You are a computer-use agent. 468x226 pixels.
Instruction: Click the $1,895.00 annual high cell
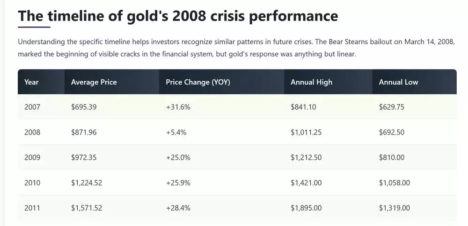306,208
